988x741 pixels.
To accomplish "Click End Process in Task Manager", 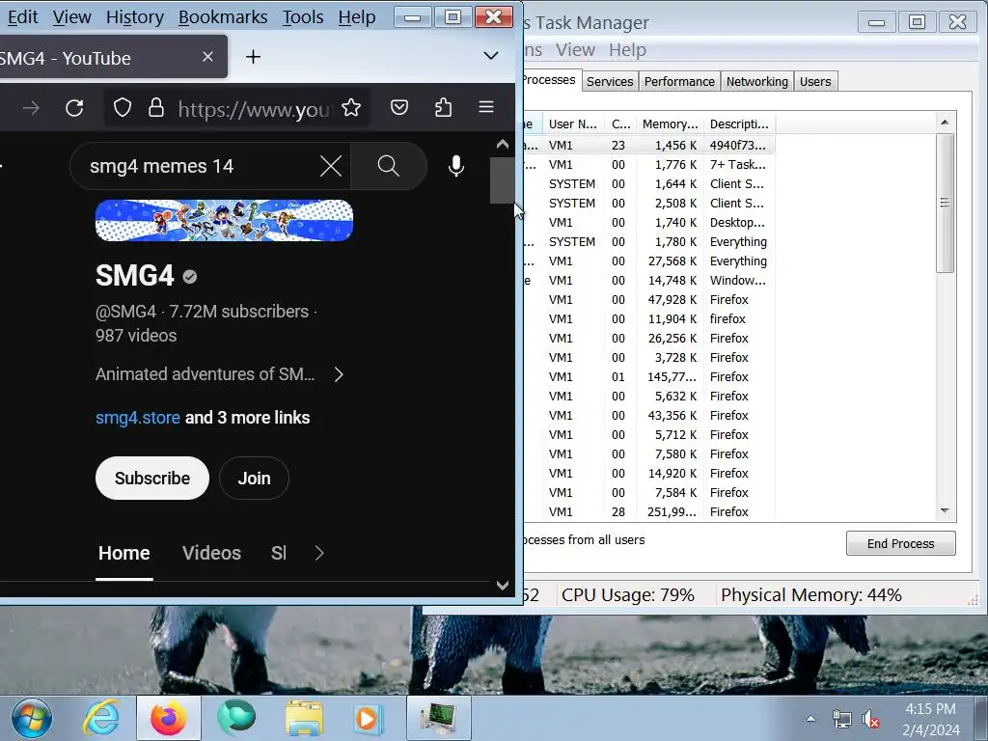I will coord(900,543).
